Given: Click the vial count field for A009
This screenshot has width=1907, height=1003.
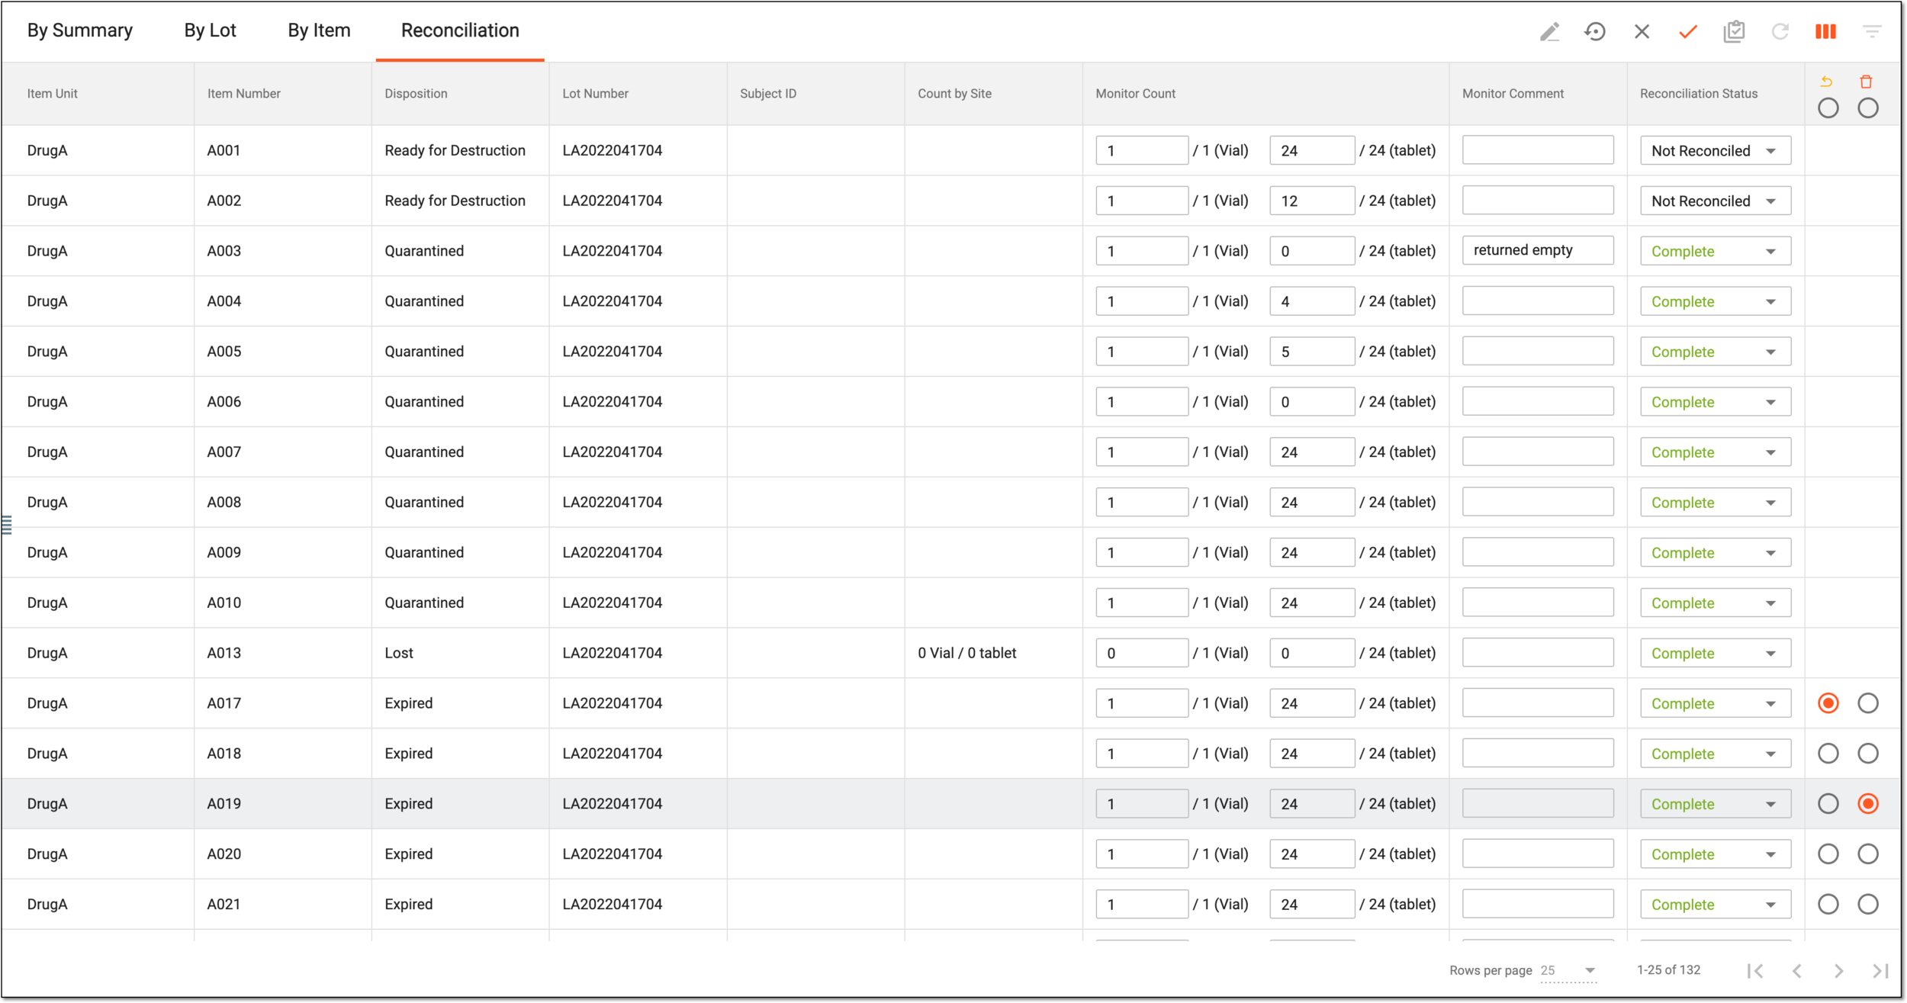Looking at the screenshot, I should pos(1142,553).
